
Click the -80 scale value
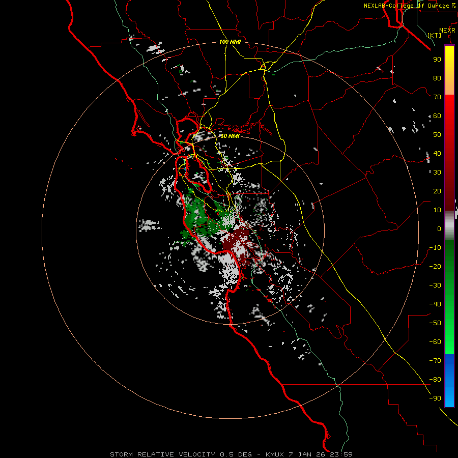[435, 380]
